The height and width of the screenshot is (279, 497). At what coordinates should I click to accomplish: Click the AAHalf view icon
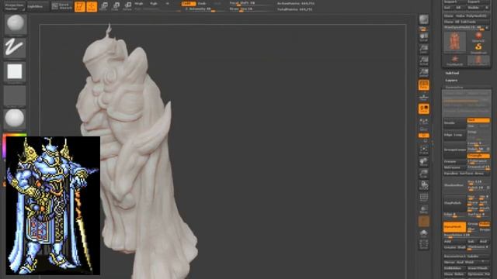[424, 72]
